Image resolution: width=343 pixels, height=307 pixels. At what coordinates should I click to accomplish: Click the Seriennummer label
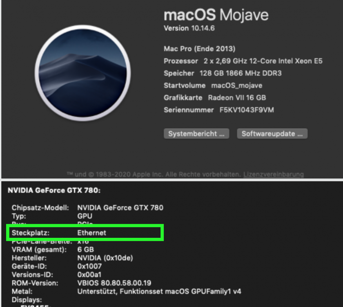click(x=189, y=110)
